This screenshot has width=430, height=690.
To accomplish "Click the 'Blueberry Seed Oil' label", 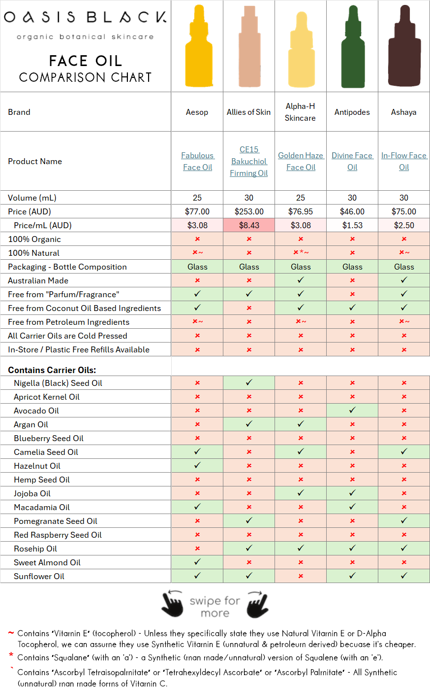I will (49, 438).
